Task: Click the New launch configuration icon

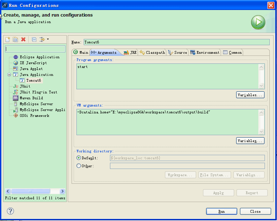Action: click(8, 39)
